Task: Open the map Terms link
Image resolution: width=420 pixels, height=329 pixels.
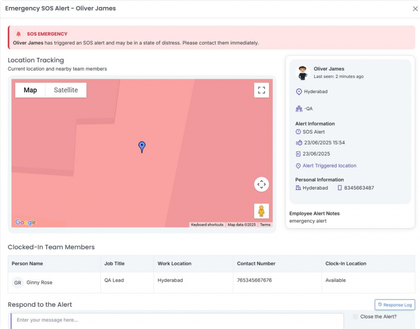Action: click(x=265, y=225)
